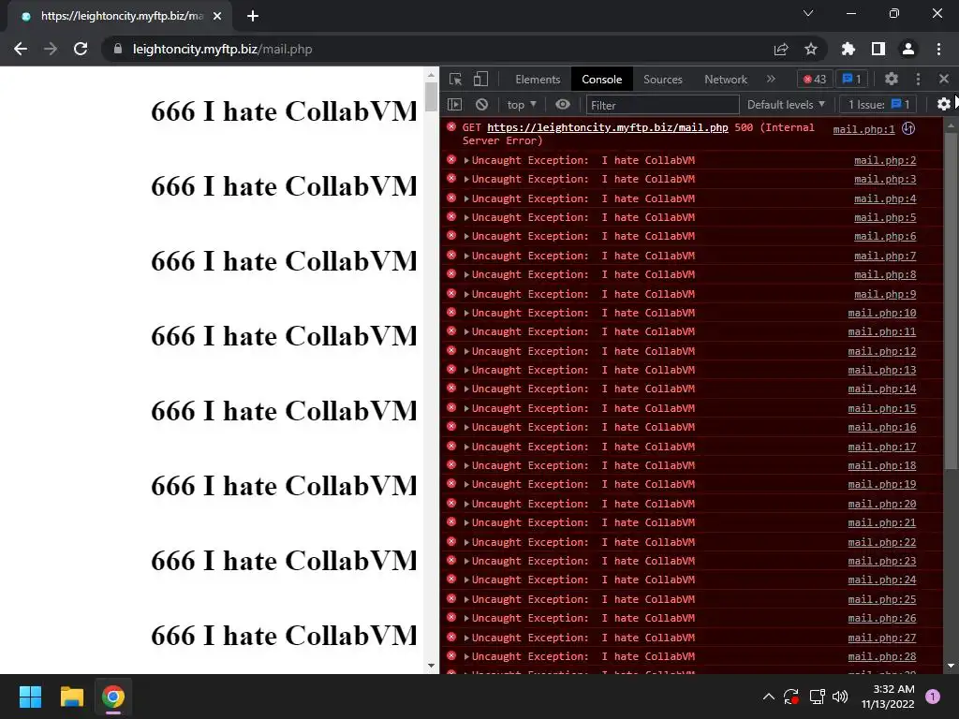Open DevTools customize three-dot menu

click(918, 79)
